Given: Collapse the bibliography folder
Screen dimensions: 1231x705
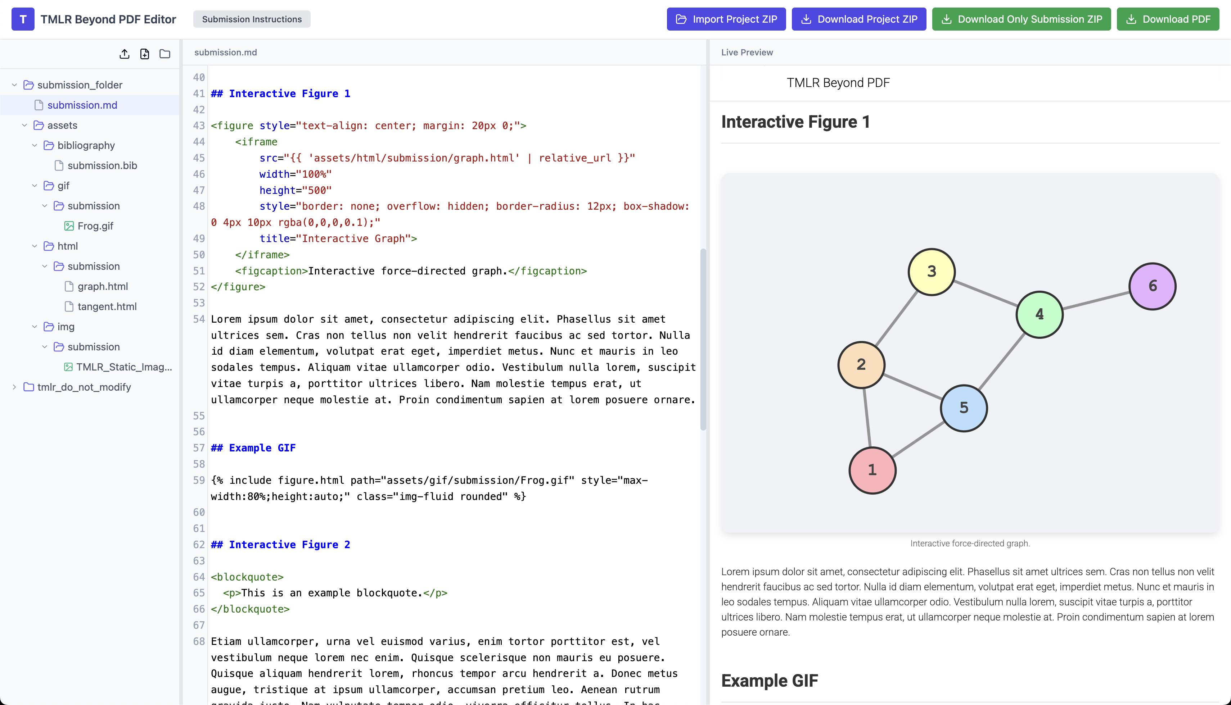Looking at the screenshot, I should [x=35, y=145].
